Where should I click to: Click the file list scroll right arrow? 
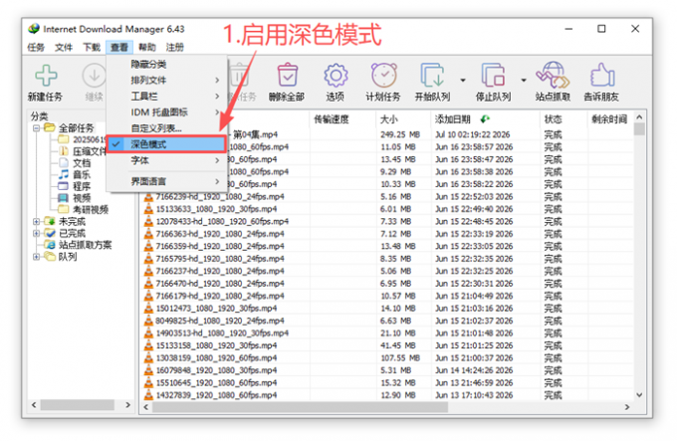pos(627,406)
